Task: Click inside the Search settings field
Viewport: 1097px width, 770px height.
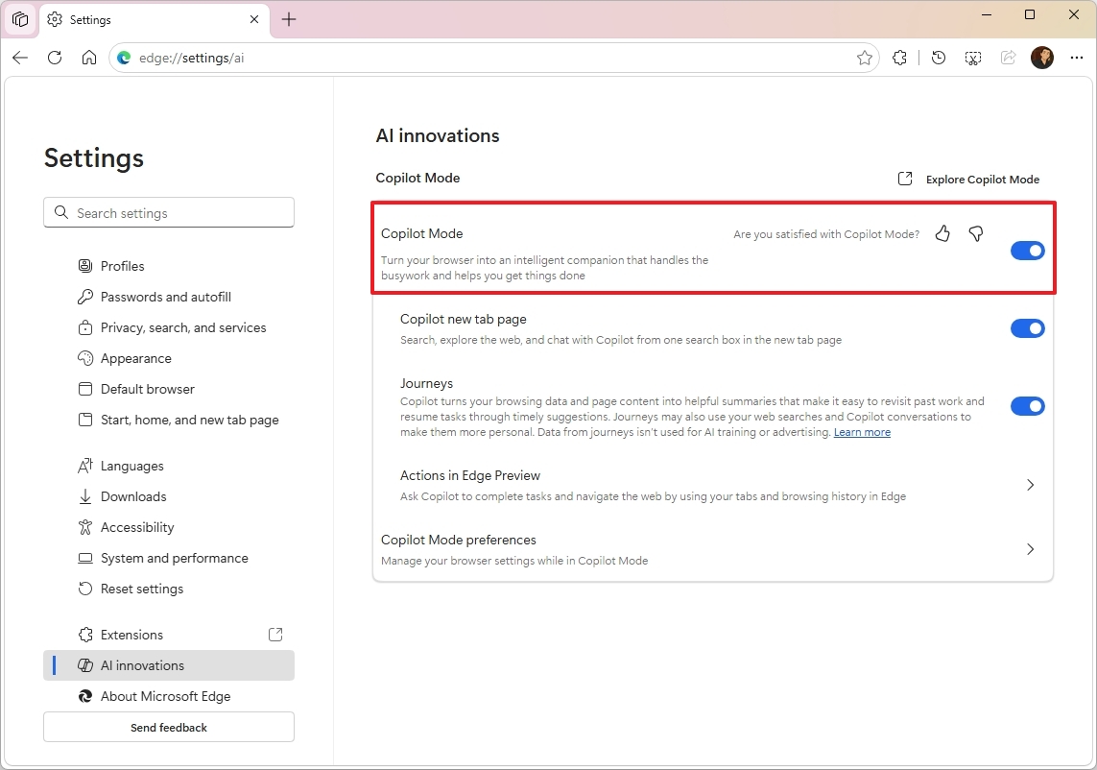Action: 169,212
